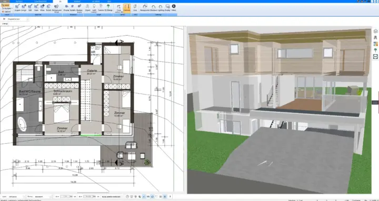Viewport: 379px width, 201px height.
Task: Click the Zimmer 14.32 m² room label
Action: [62, 130]
